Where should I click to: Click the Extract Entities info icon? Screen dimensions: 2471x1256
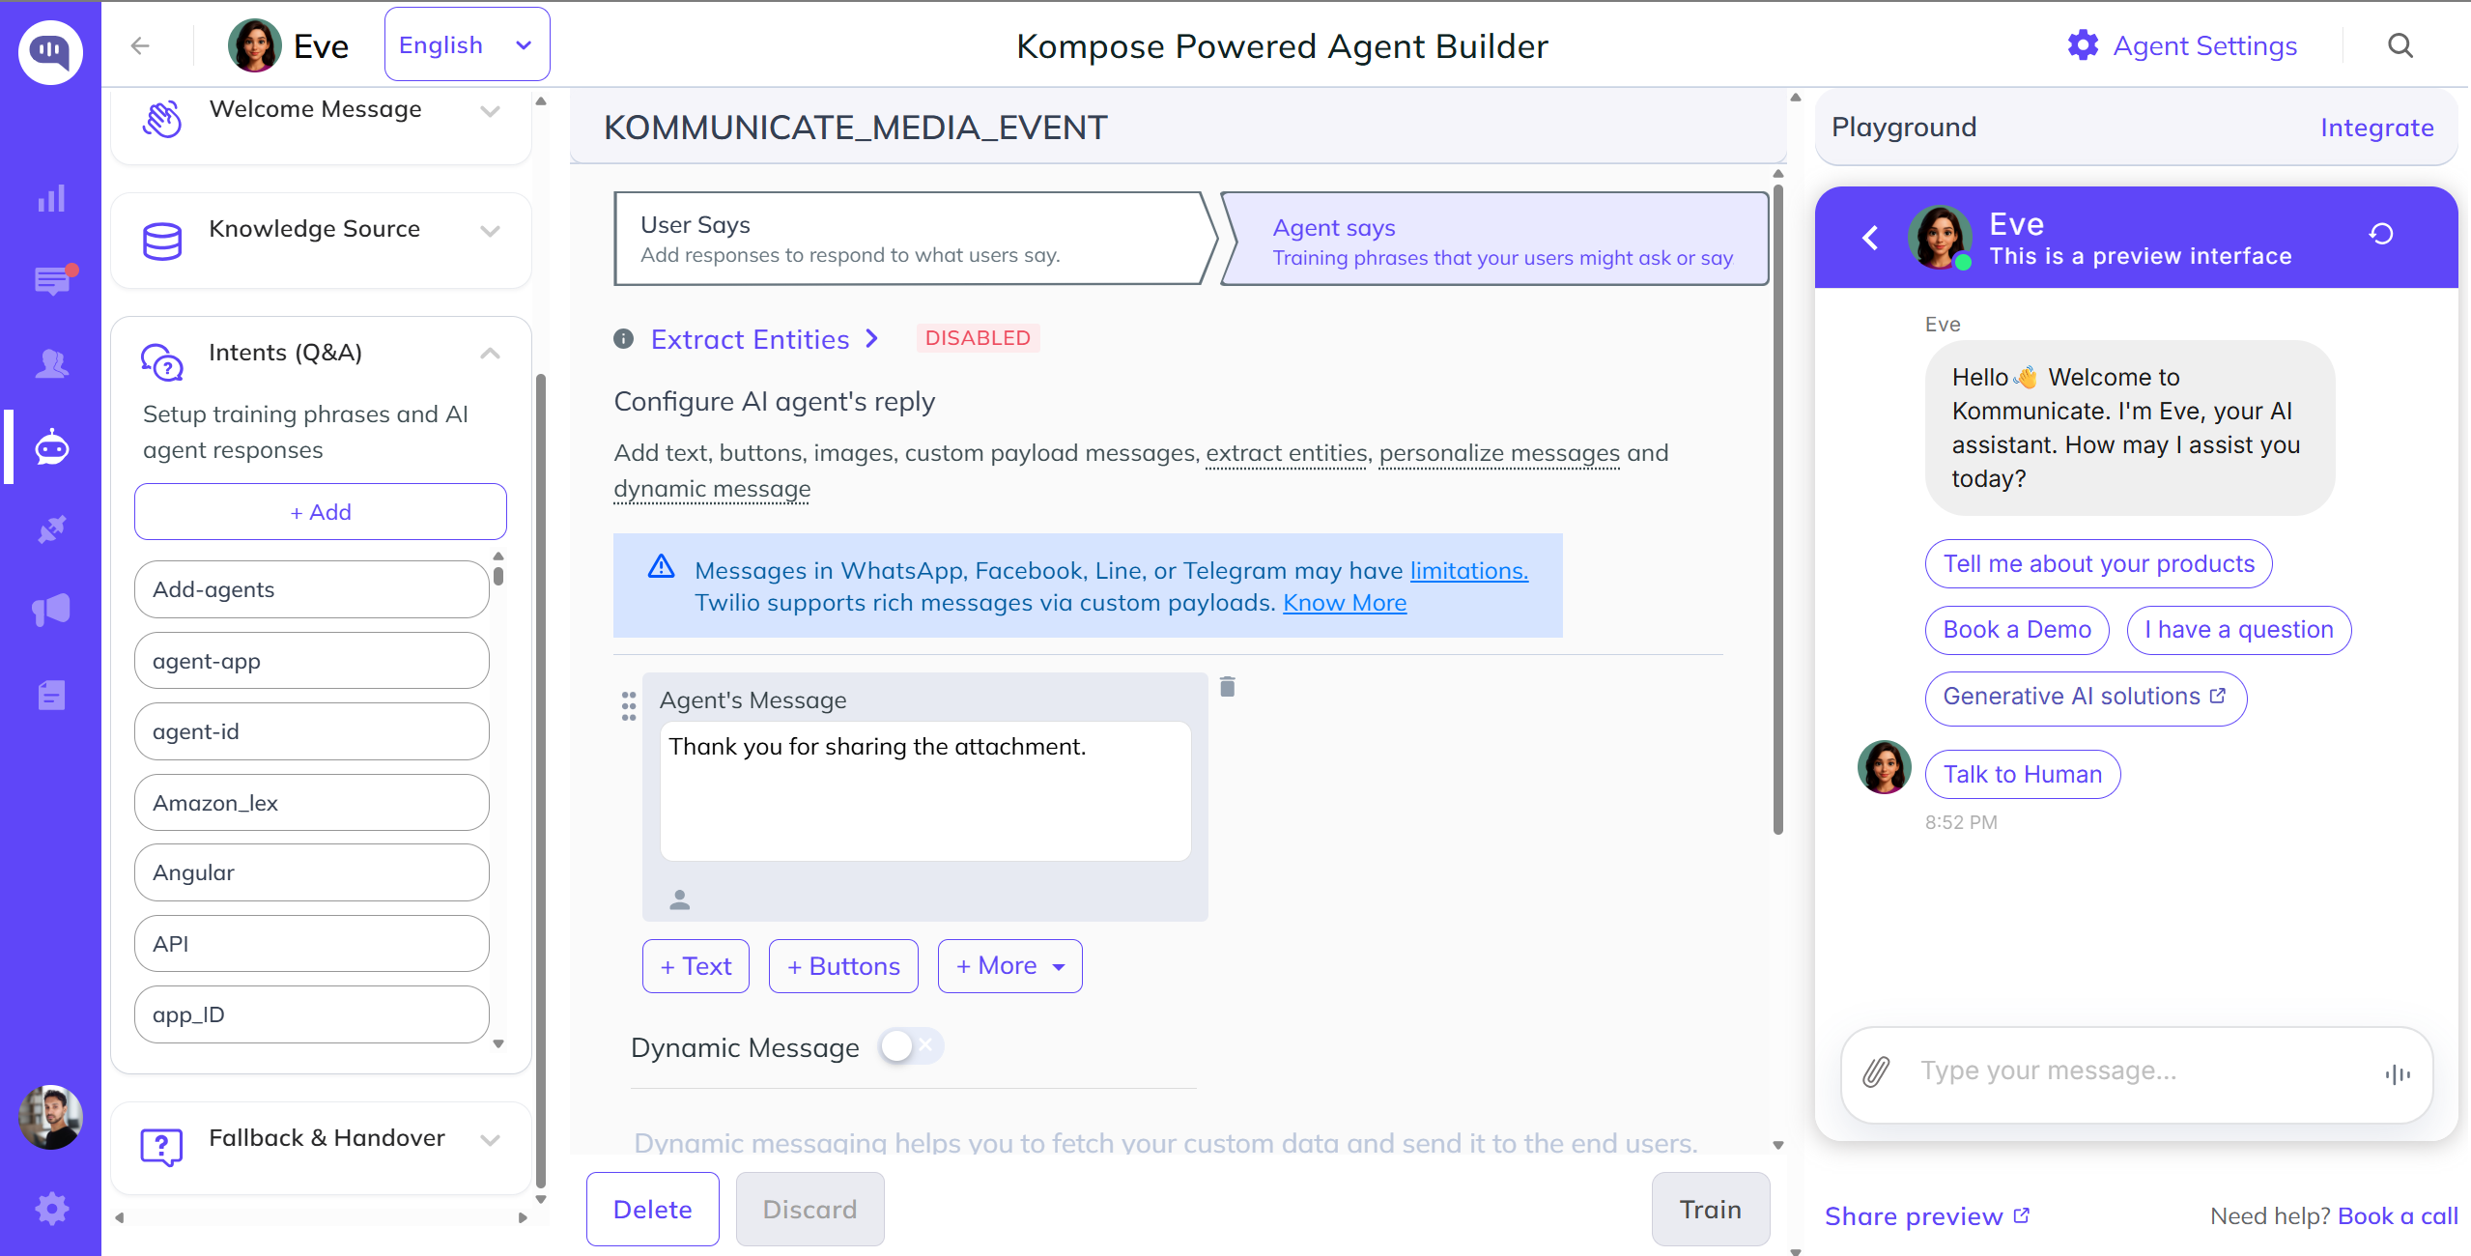pos(624,338)
